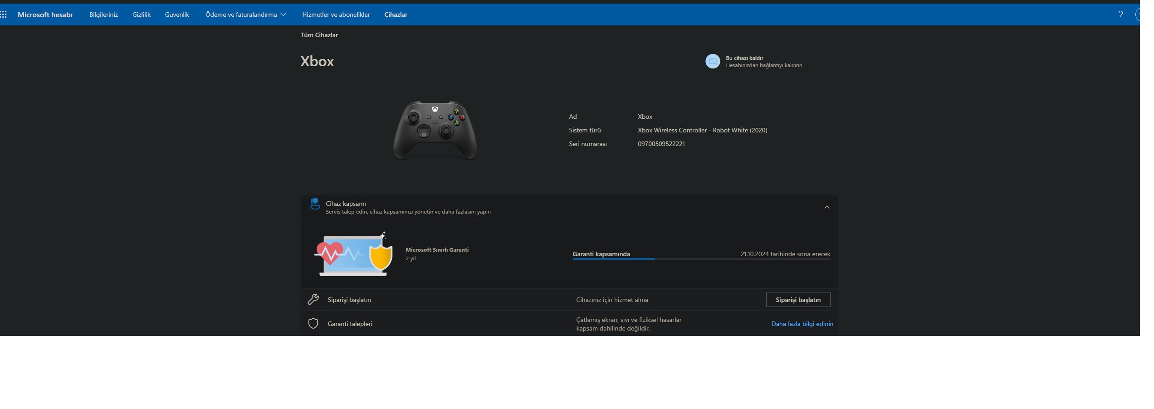Select the Cihazlar menu item
Viewport: 1154px width, 409px height.
(396, 15)
